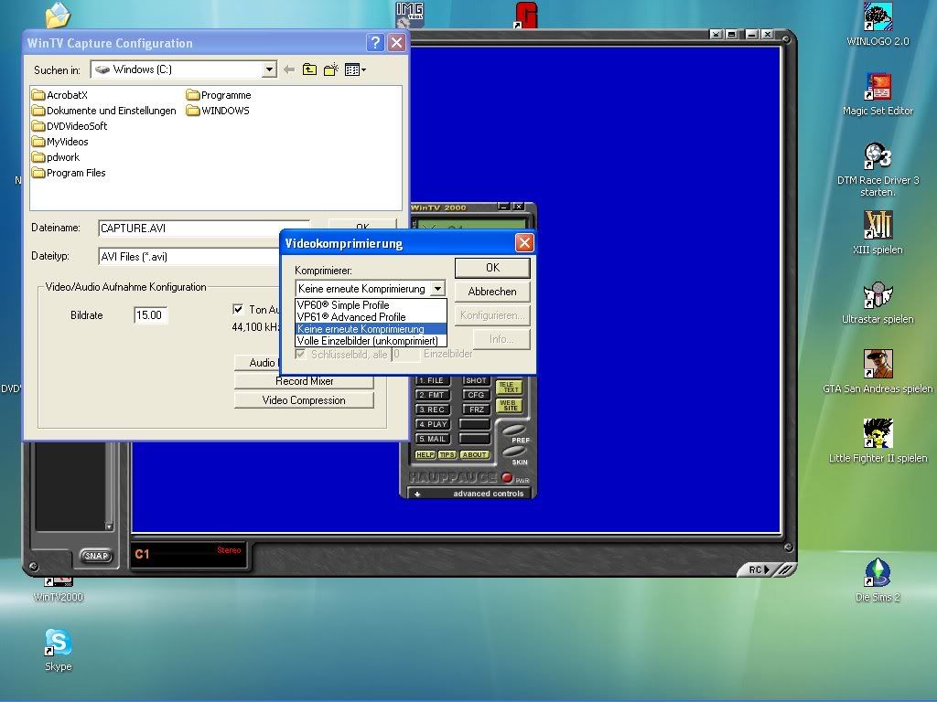Open WEB SITE button on remote
This screenshot has width=937, height=702.
509,406
